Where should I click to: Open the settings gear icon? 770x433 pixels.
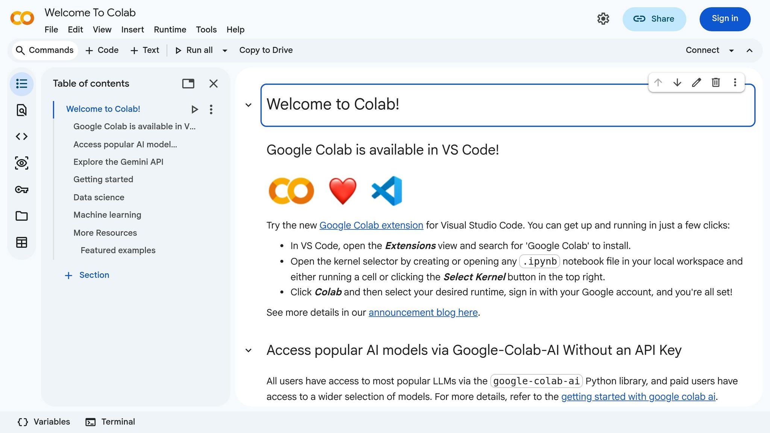[x=603, y=19]
